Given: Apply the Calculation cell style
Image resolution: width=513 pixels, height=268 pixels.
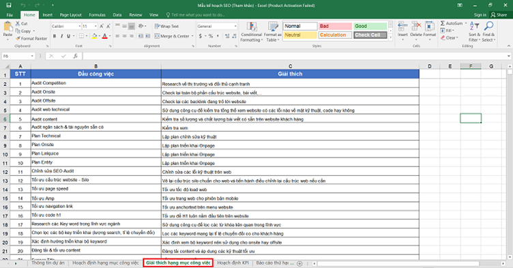Looking at the screenshot, I should pyautogui.click(x=336, y=35).
